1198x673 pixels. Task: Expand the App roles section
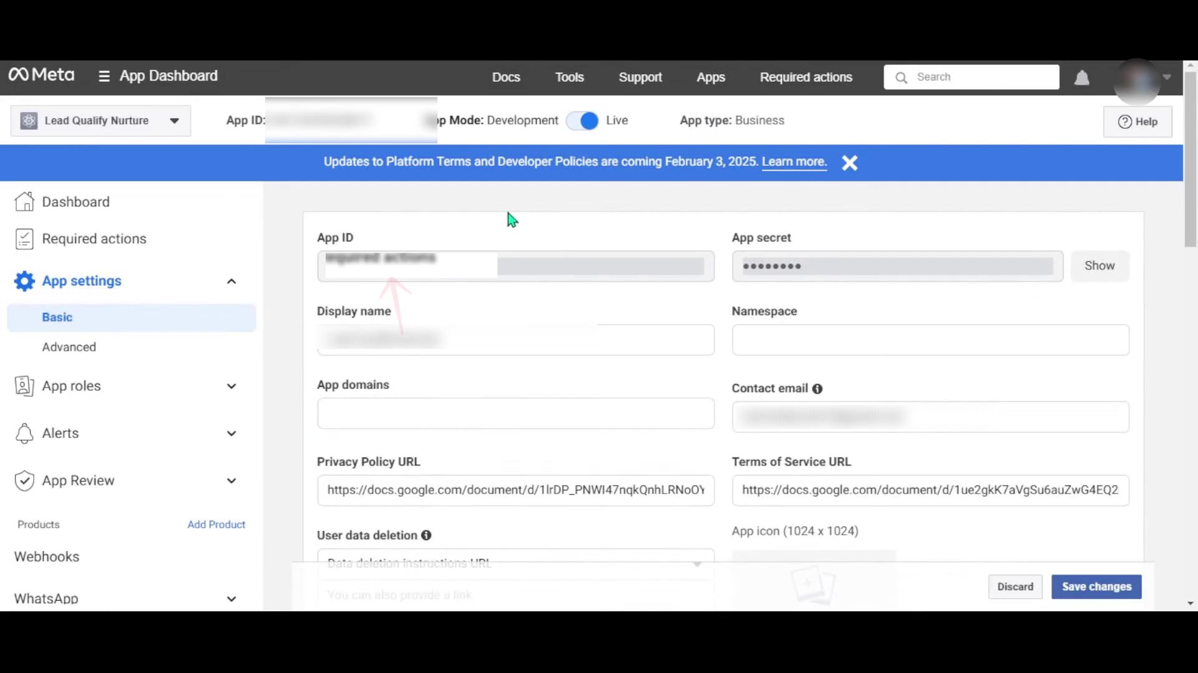(x=231, y=386)
